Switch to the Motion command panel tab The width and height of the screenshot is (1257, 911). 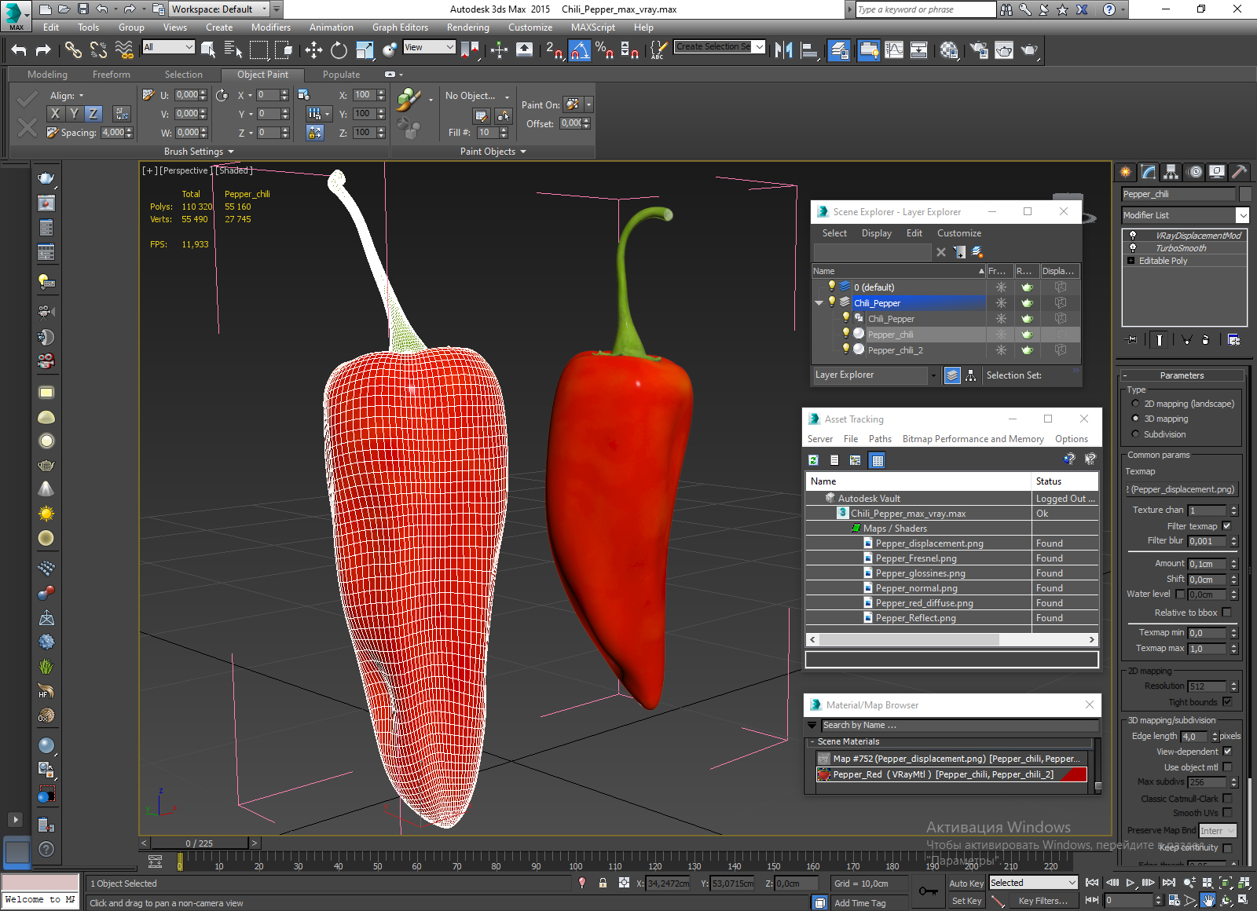(1194, 172)
